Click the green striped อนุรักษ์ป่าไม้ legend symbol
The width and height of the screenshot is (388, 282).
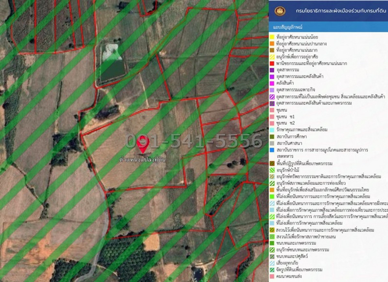273,169
